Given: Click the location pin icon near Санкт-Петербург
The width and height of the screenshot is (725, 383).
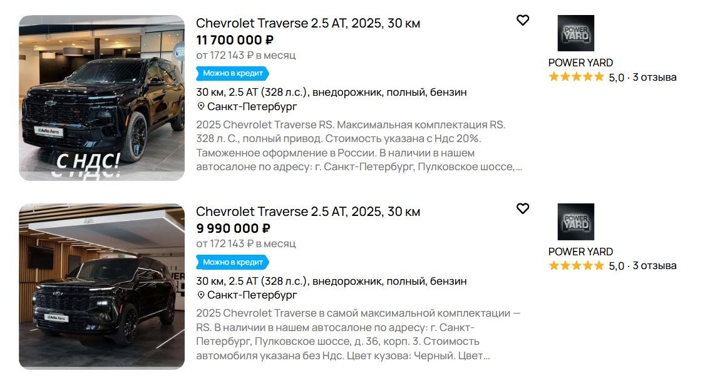Looking at the screenshot, I should pos(200,106).
